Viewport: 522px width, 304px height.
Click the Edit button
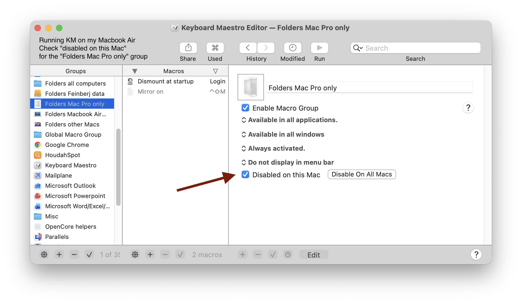313,254
